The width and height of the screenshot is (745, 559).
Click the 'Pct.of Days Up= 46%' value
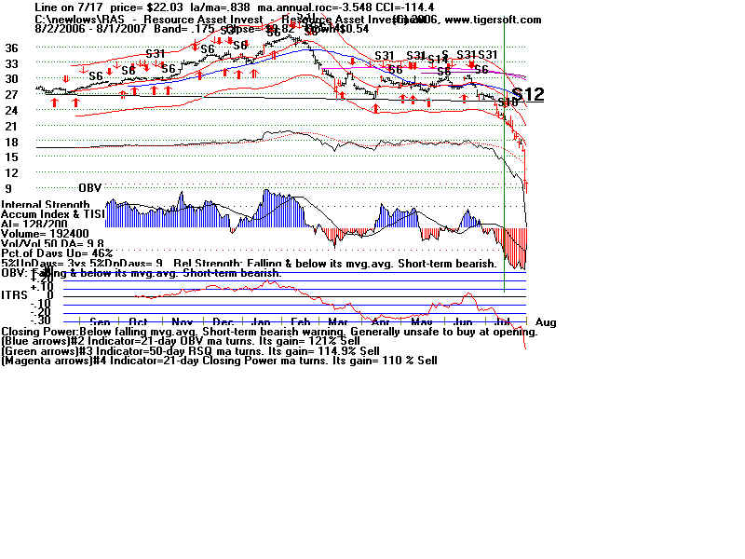[57, 253]
